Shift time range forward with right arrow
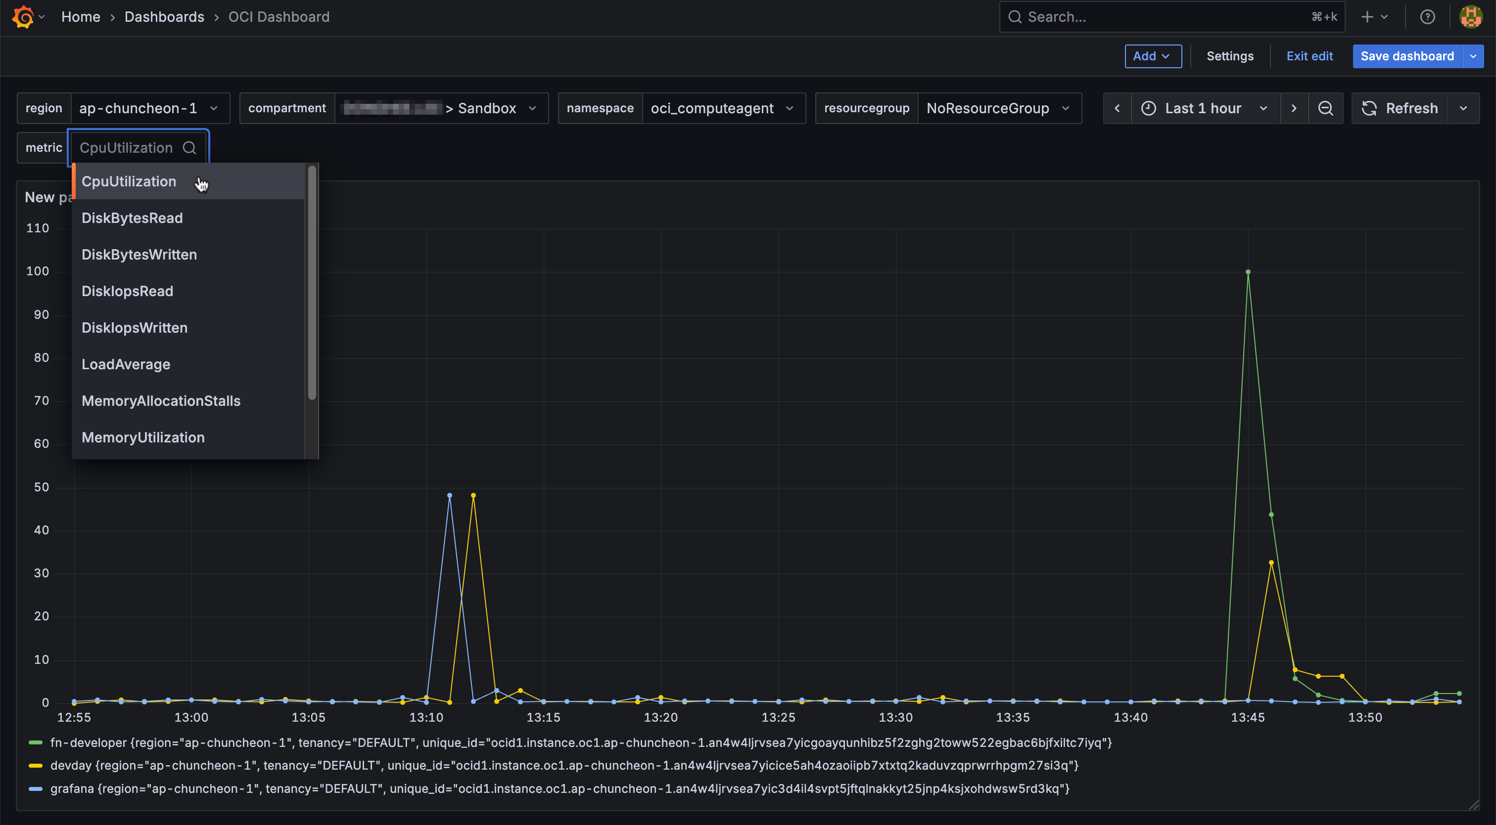The height and width of the screenshot is (825, 1496). [1293, 108]
